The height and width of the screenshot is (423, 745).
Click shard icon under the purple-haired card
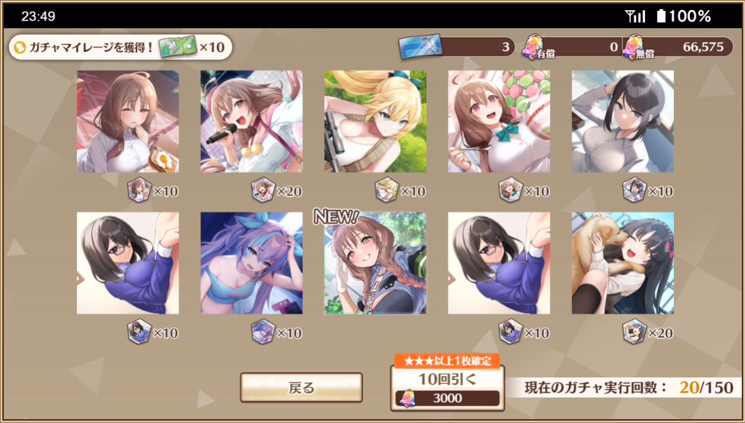(x=263, y=332)
